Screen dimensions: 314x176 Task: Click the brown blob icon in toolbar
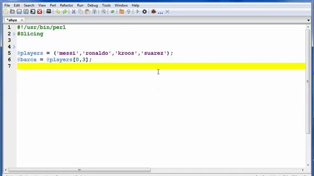coord(154,12)
